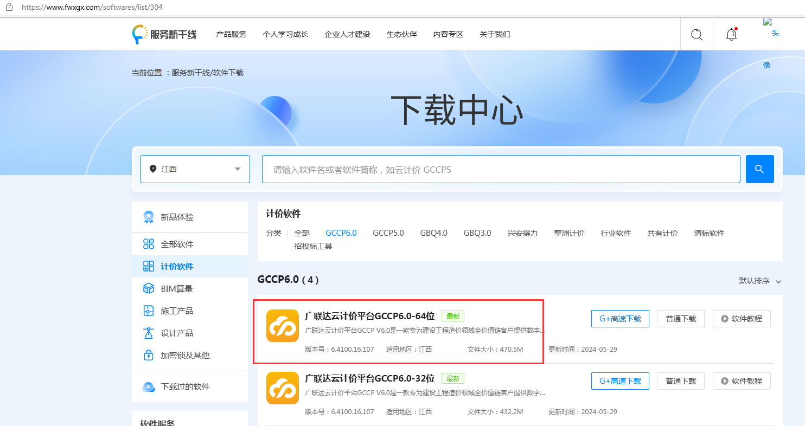
Task: Click the 全部软件 grid icon
Action: (x=149, y=244)
